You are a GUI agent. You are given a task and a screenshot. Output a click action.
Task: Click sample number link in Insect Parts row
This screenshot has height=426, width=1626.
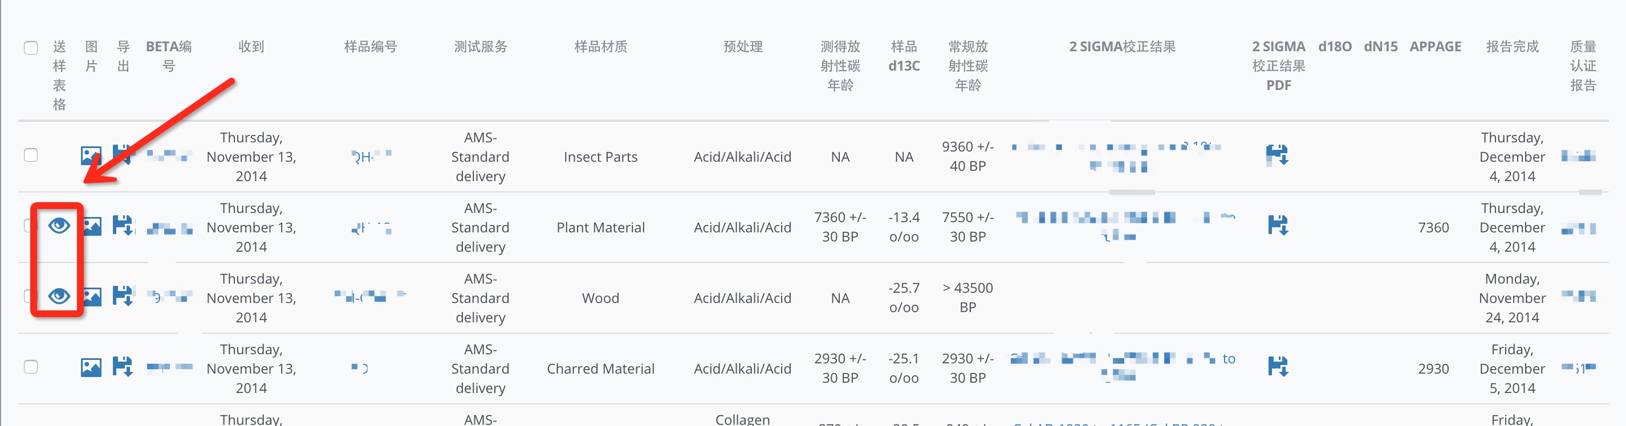tap(371, 155)
